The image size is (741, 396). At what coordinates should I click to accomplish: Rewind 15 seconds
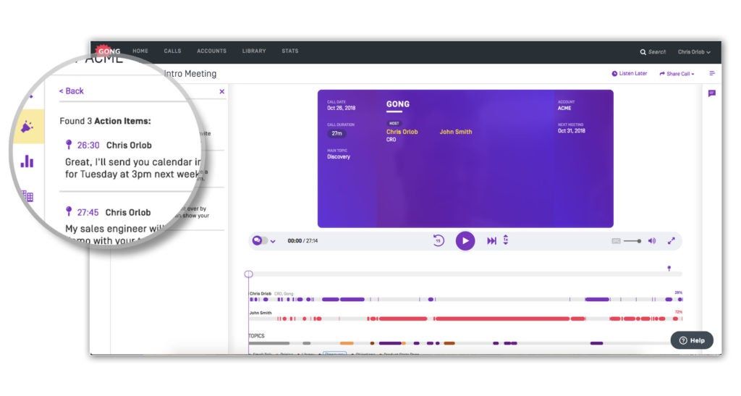(438, 240)
